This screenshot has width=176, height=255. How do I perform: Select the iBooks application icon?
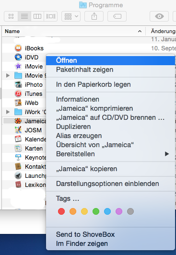pyautogui.click(x=18, y=48)
